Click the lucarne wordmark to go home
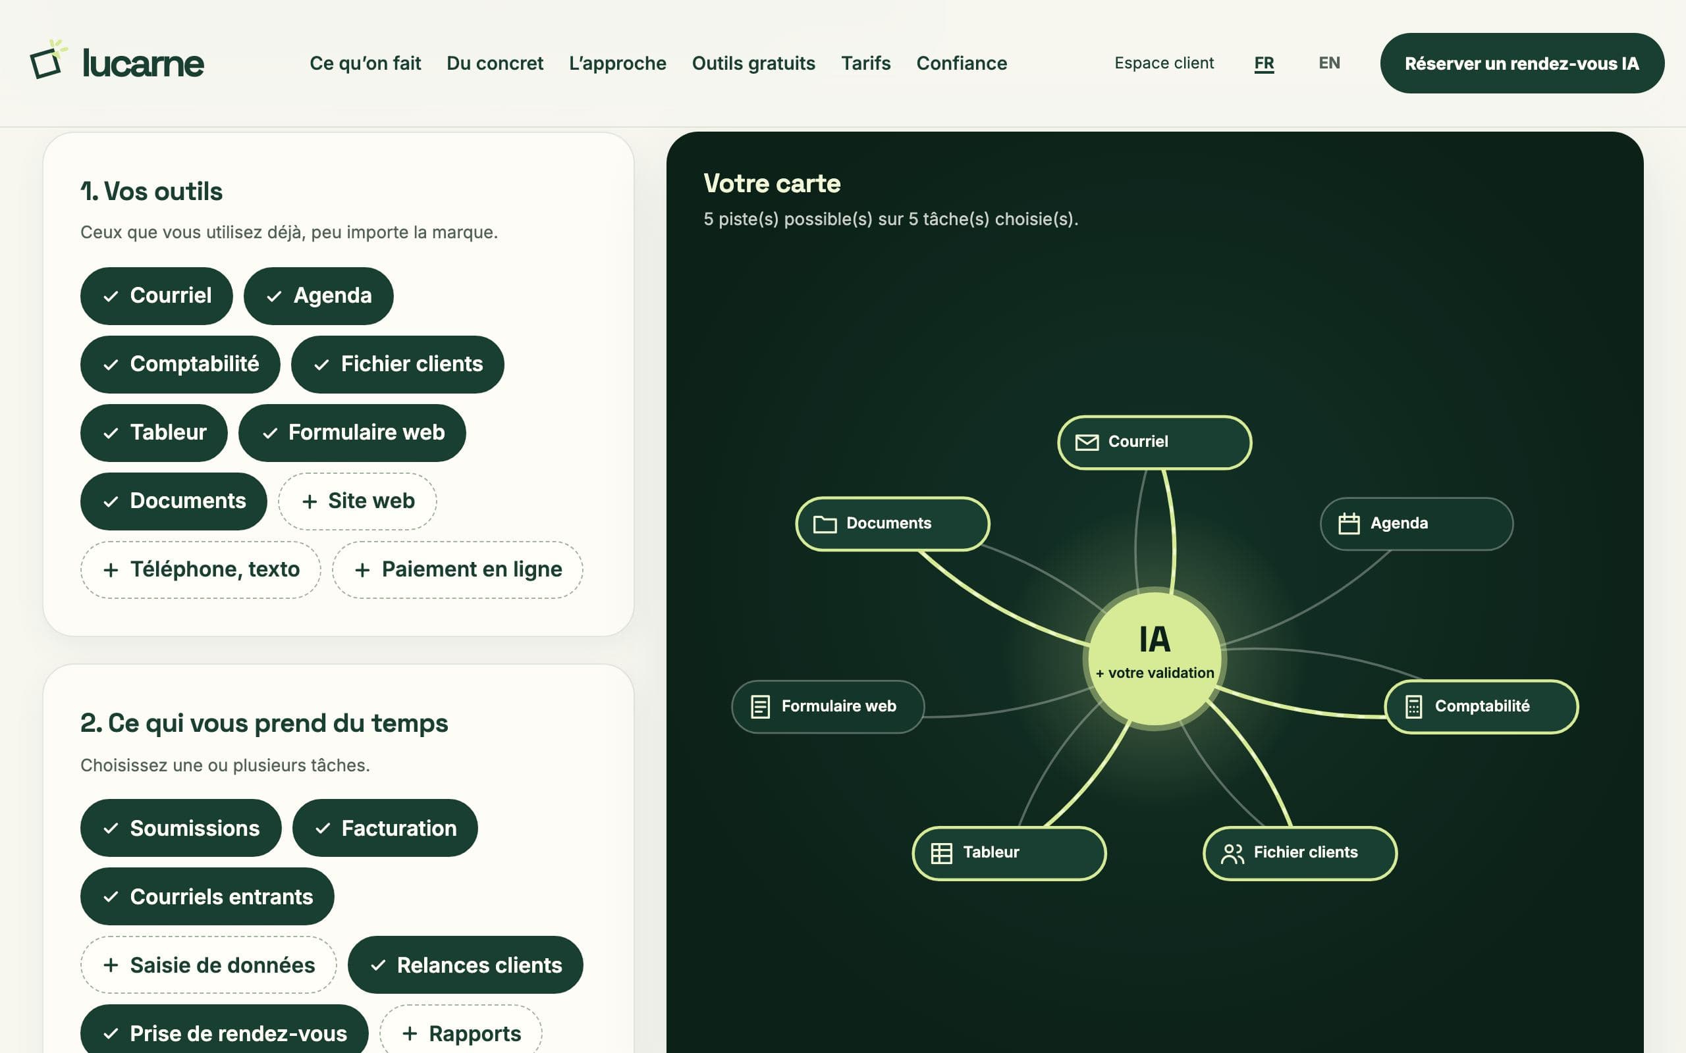Viewport: 1686px width, 1053px height. 144,63
